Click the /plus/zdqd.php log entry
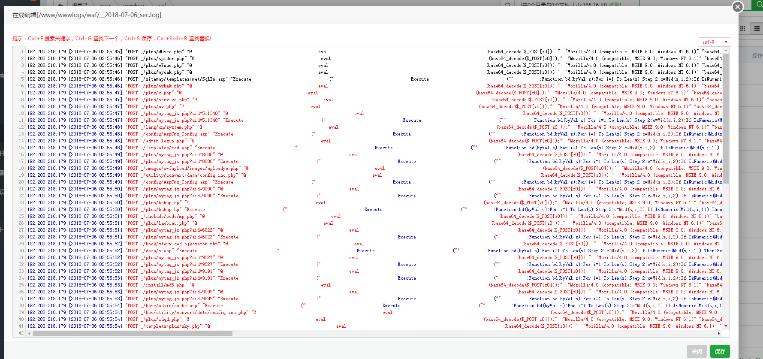The height and width of the screenshot is (359, 763). (375, 319)
